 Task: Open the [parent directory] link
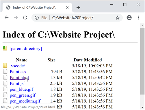(26, 49)
